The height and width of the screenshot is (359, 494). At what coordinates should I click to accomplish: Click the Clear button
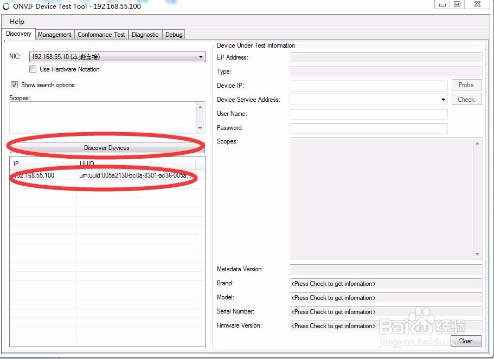coord(466,341)
